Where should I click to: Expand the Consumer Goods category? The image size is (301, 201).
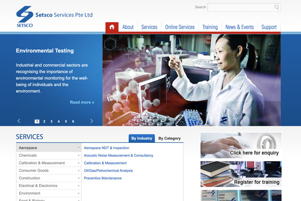point(49,170)
